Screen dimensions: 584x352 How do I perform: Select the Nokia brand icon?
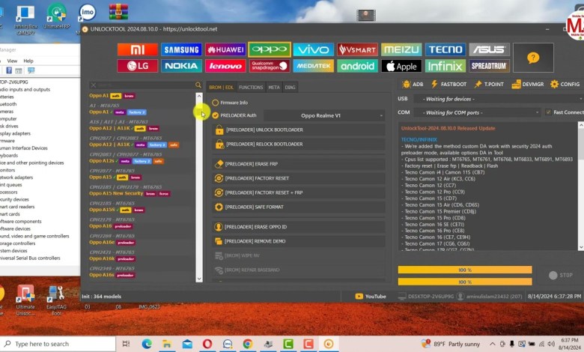tap(181, 66)
